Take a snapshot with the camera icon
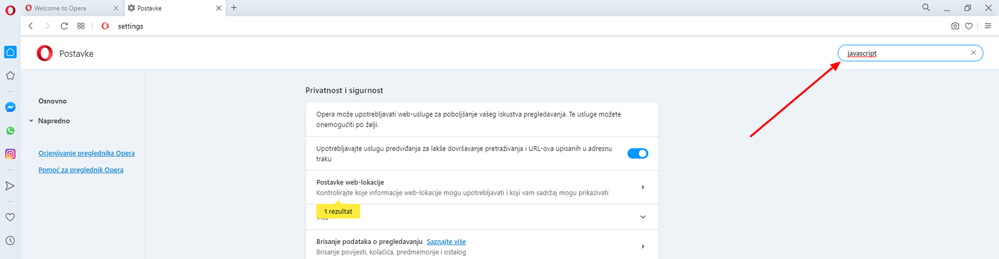This screenshot has height=259, width=999. pyautogui.click(x=955, y=26)
